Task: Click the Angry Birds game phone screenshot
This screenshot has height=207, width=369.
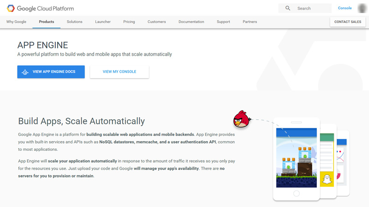Action: pyautogui.click(x=297, y=158)
